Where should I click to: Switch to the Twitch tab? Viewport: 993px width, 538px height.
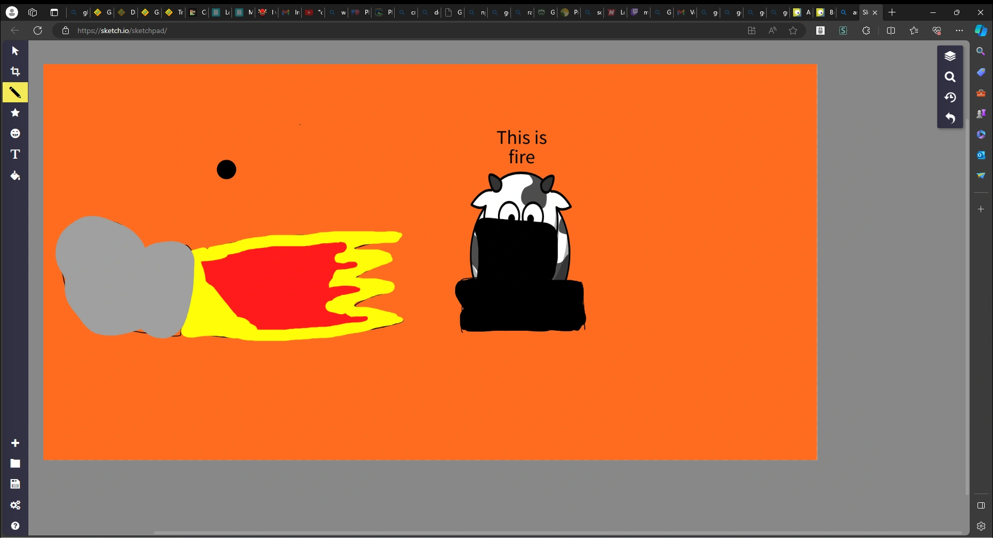[x=640, y=12]
